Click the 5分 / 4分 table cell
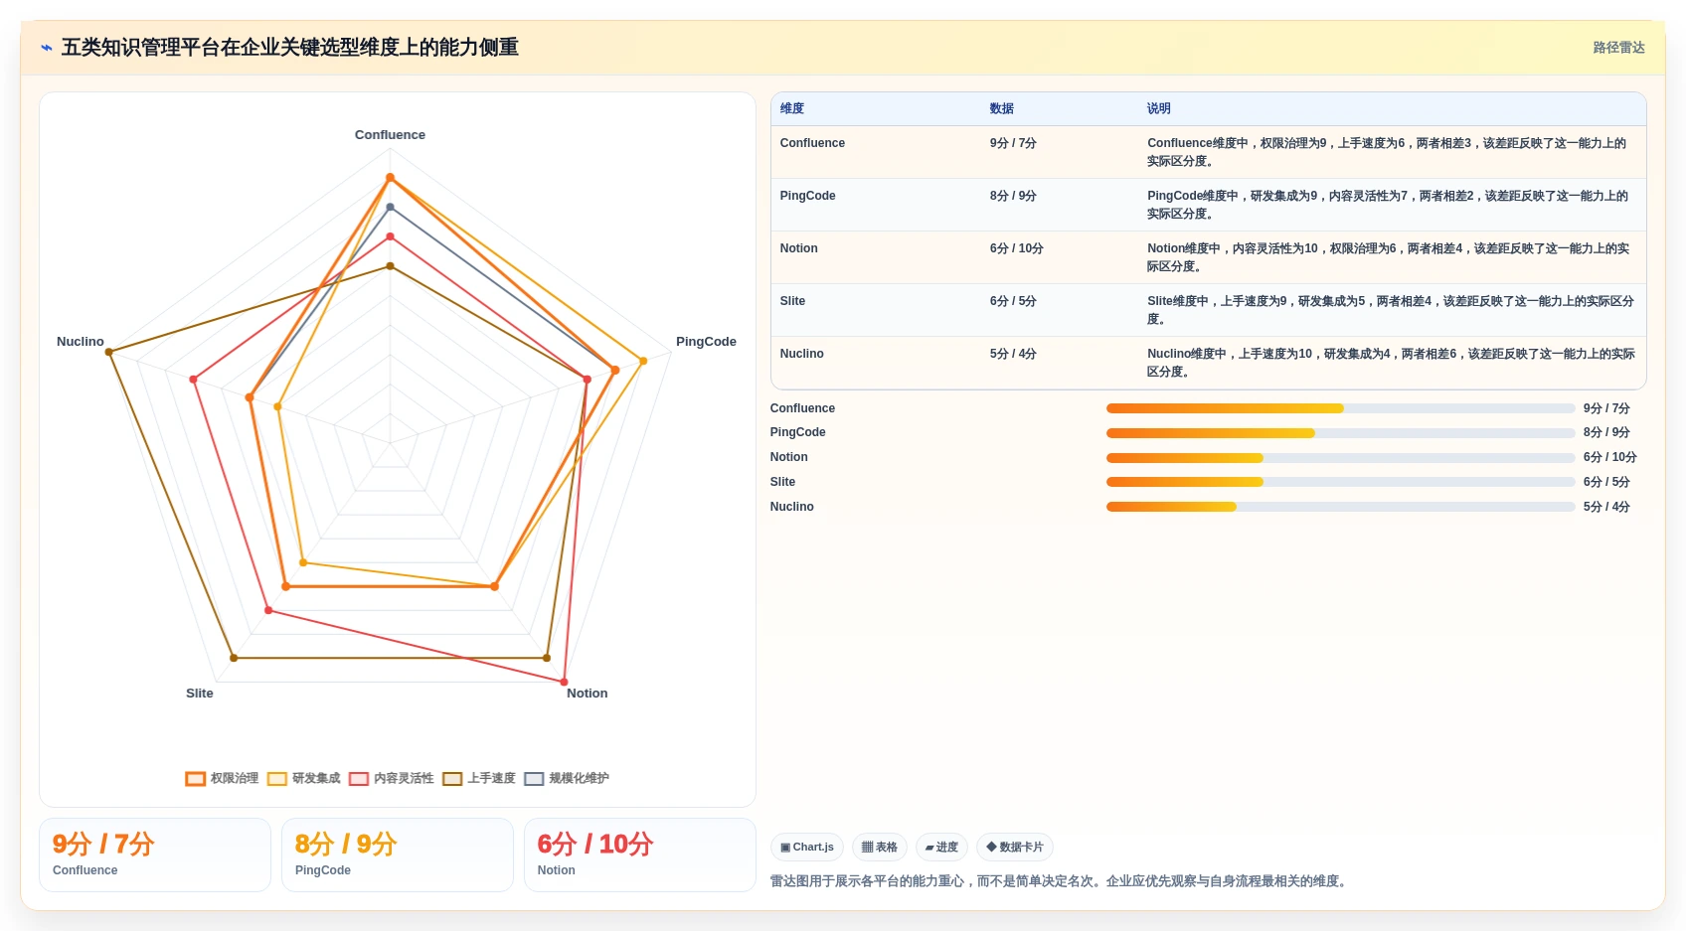This screenshot has width=1686, height=931. point(1013,354)
